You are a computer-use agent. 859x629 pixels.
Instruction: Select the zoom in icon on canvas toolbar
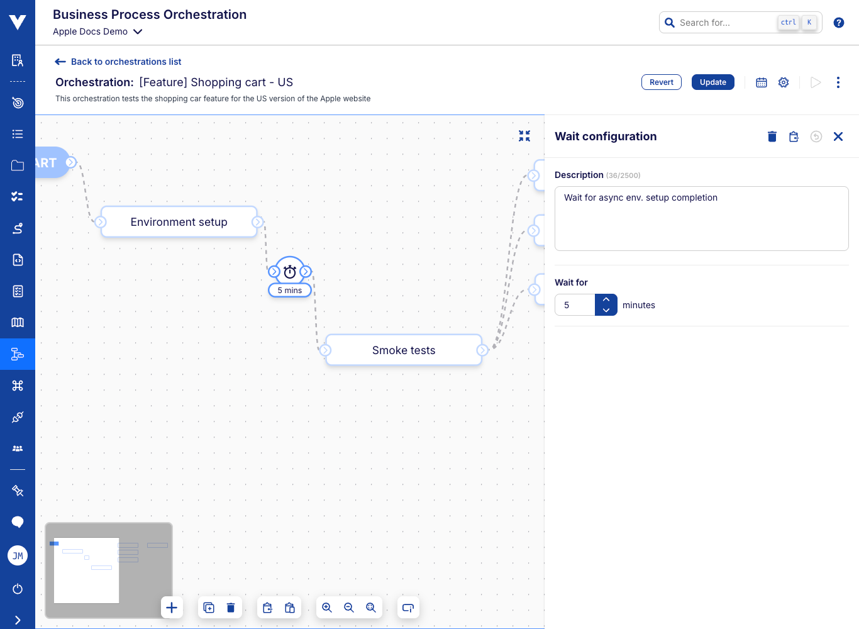pos(327,607)
